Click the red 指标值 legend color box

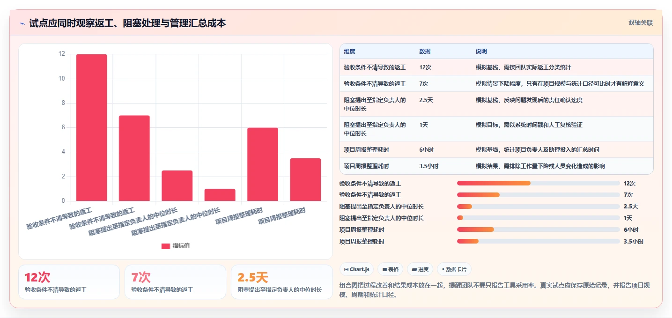pyautogui.click(x=166, y=246)
